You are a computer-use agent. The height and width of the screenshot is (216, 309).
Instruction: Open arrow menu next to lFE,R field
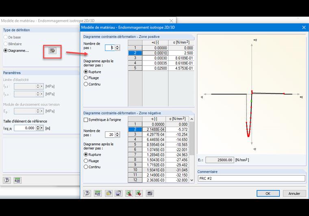tap(41, 128)
